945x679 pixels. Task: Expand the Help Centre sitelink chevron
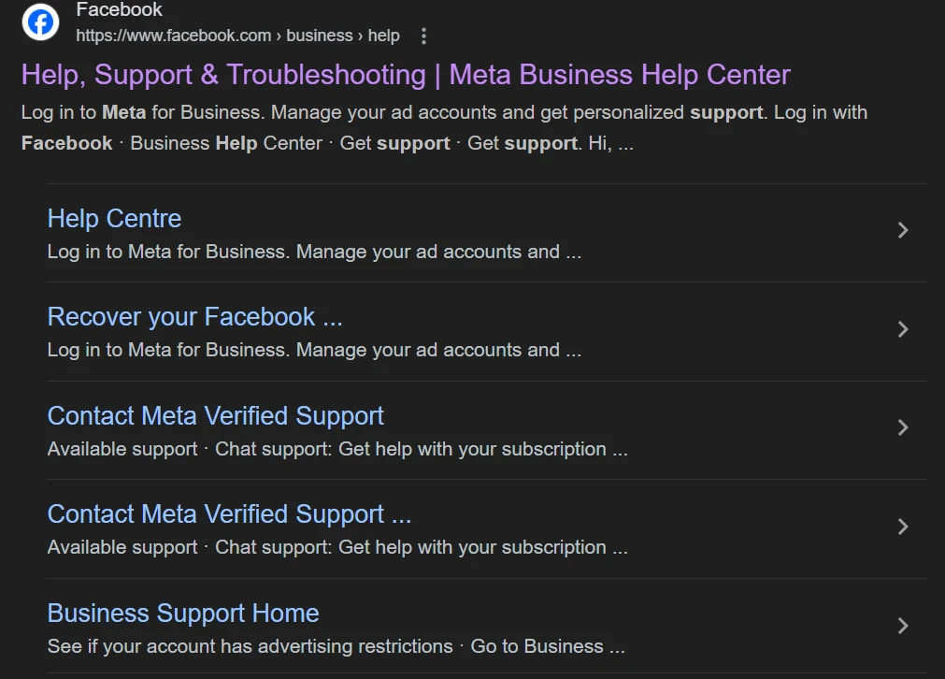coord(903,230)
